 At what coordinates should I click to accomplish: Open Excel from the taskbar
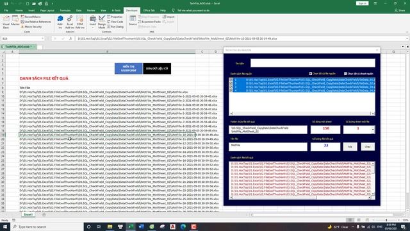[131, 227]
